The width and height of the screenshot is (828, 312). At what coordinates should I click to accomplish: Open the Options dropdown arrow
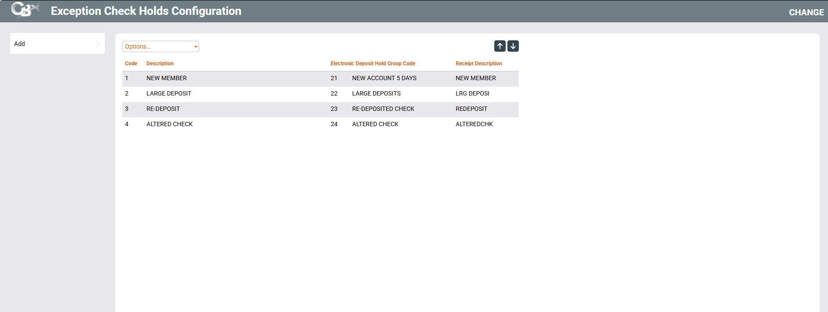196,46
